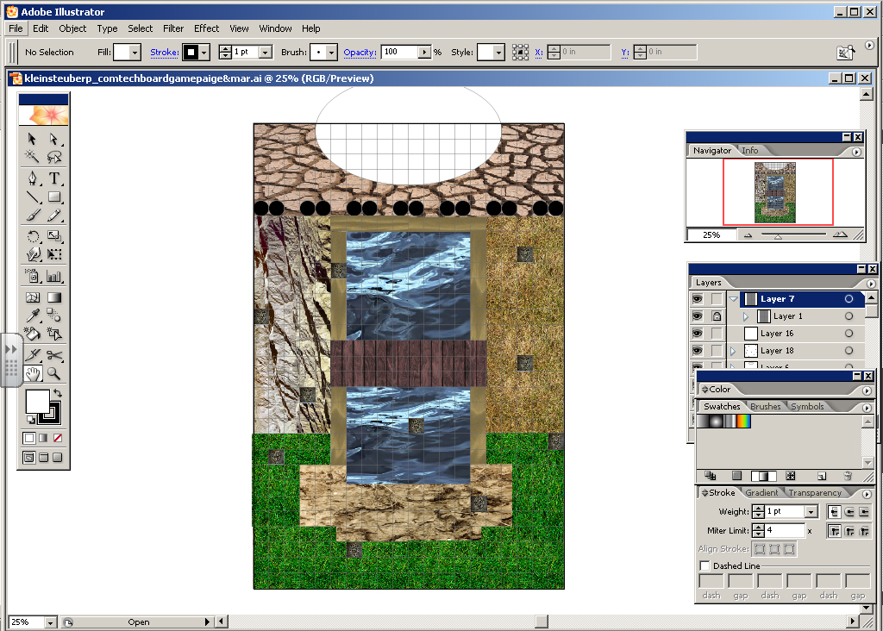Select the Direct Selection tool
Screen dimensions: 883x631
click(x=54, y=139)
